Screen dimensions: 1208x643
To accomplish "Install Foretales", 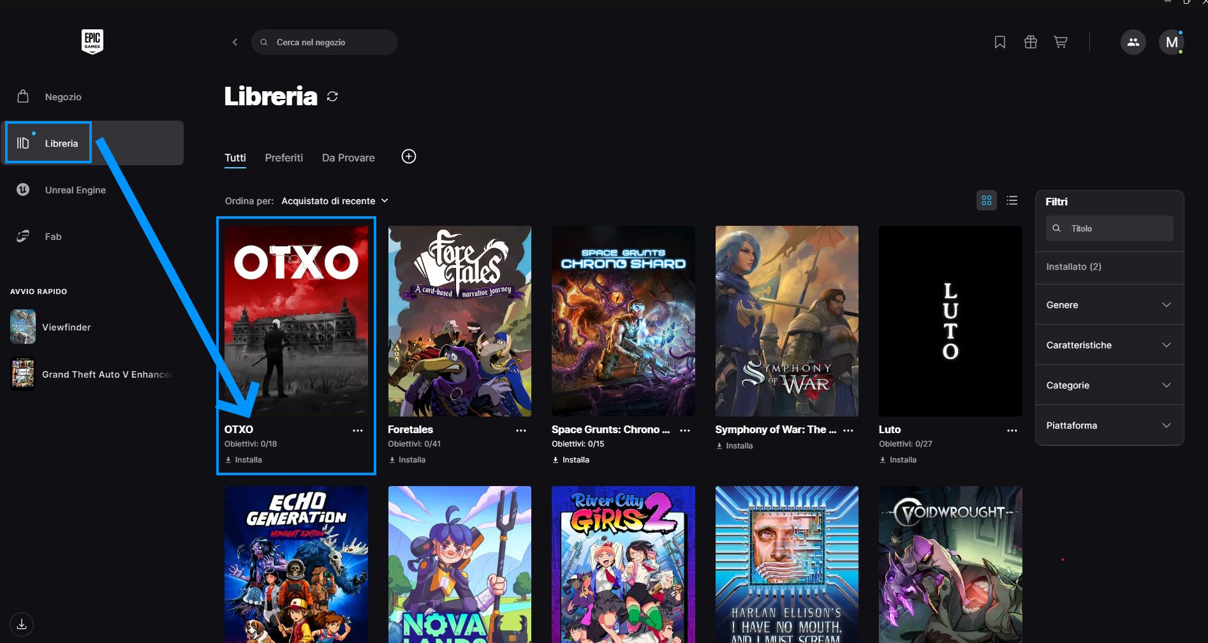I will pyautogui.click(x=407, y=460).
